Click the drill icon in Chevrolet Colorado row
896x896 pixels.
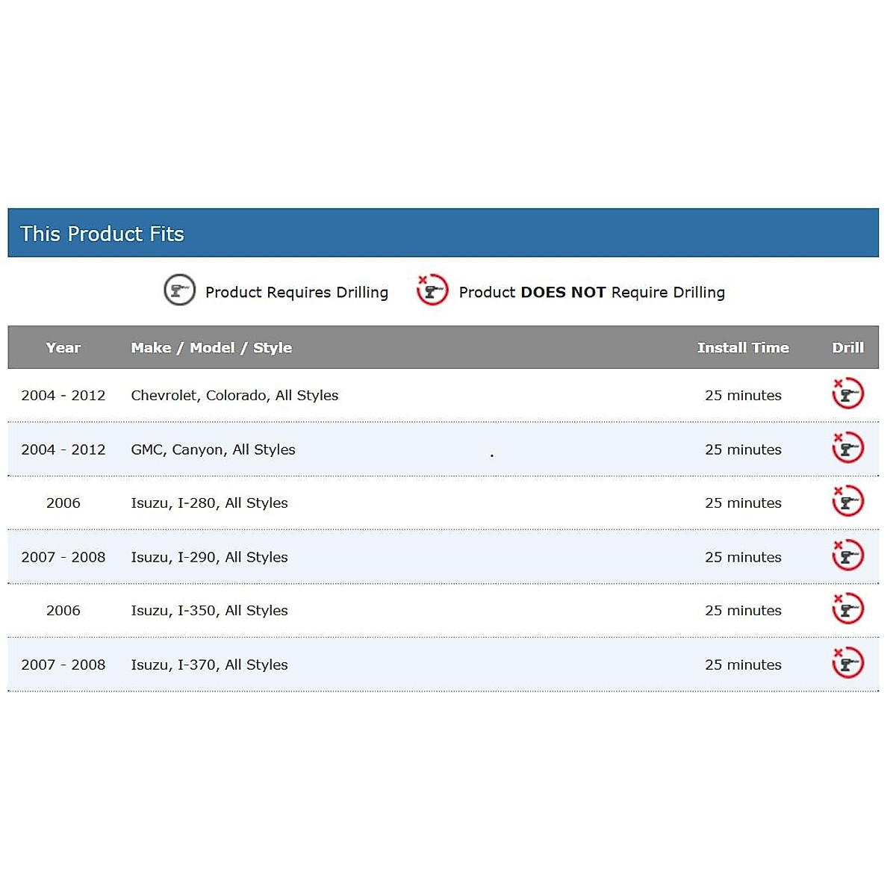[x=847, y=393]
